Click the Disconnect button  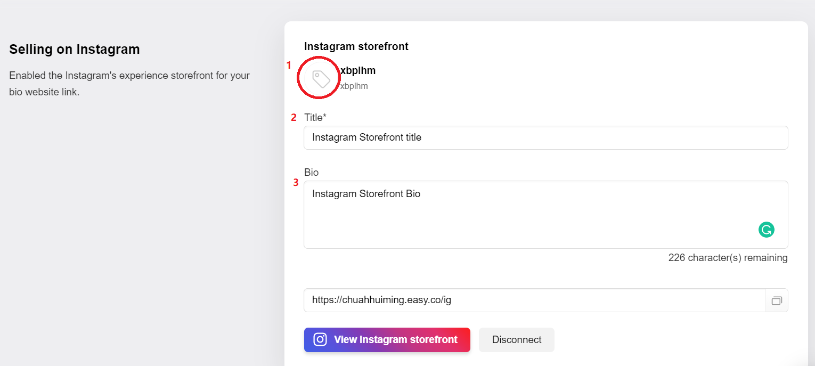pos(517,340)
